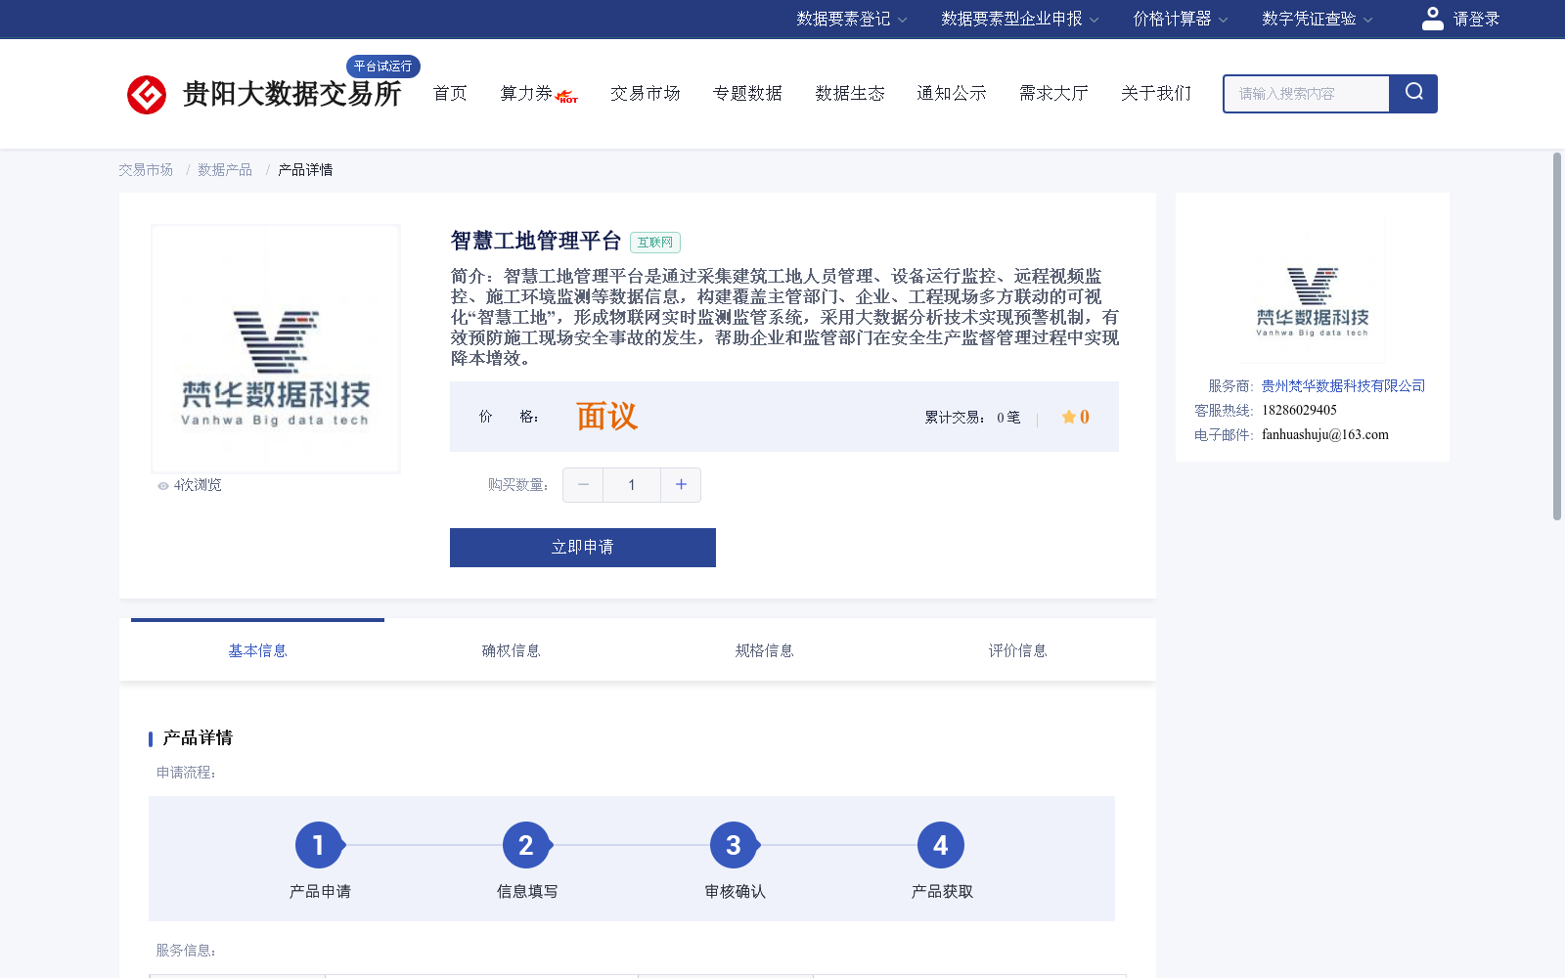Open 交易市场 in the main navigation bar
Screen dimensions: 1565x978
[x=646, y=93]
